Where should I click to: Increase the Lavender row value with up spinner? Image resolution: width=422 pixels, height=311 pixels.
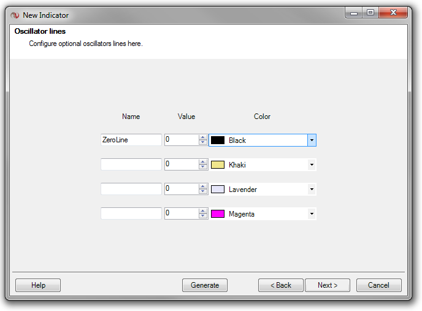[x=202, y=186]
